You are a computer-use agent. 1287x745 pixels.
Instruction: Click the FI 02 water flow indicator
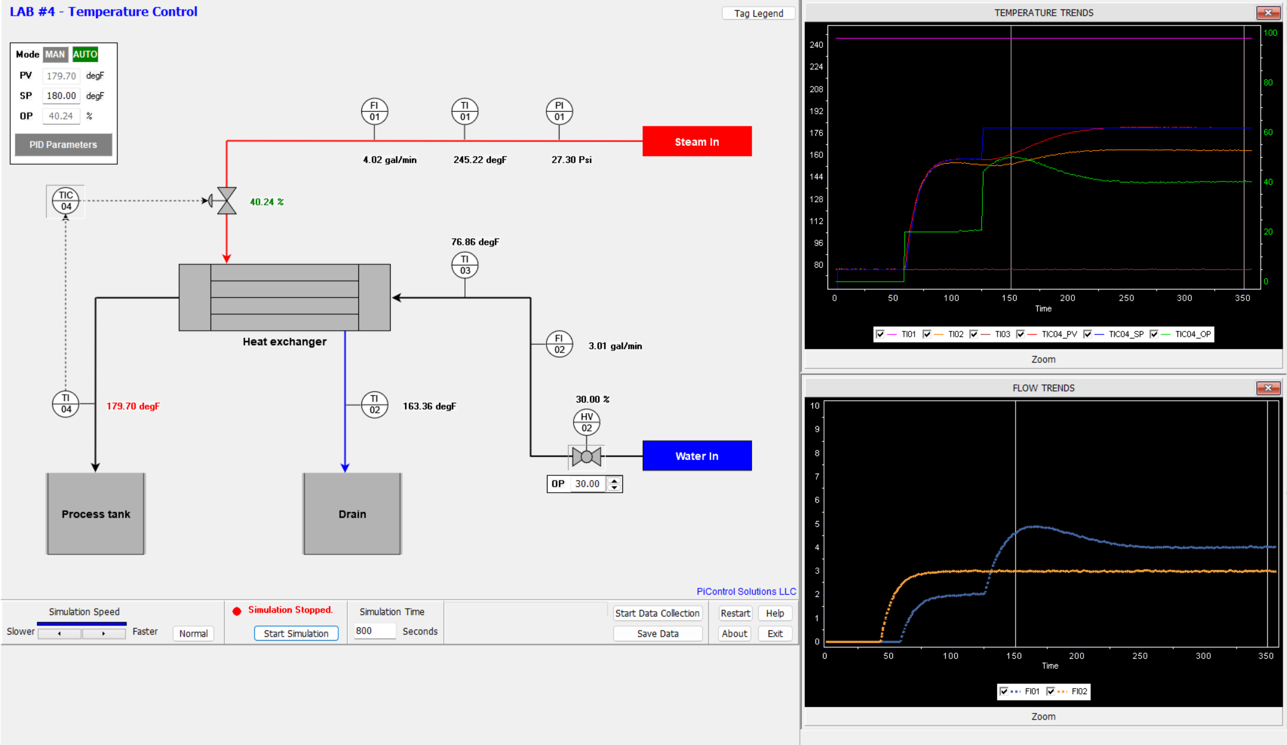[x=559, y=344]
